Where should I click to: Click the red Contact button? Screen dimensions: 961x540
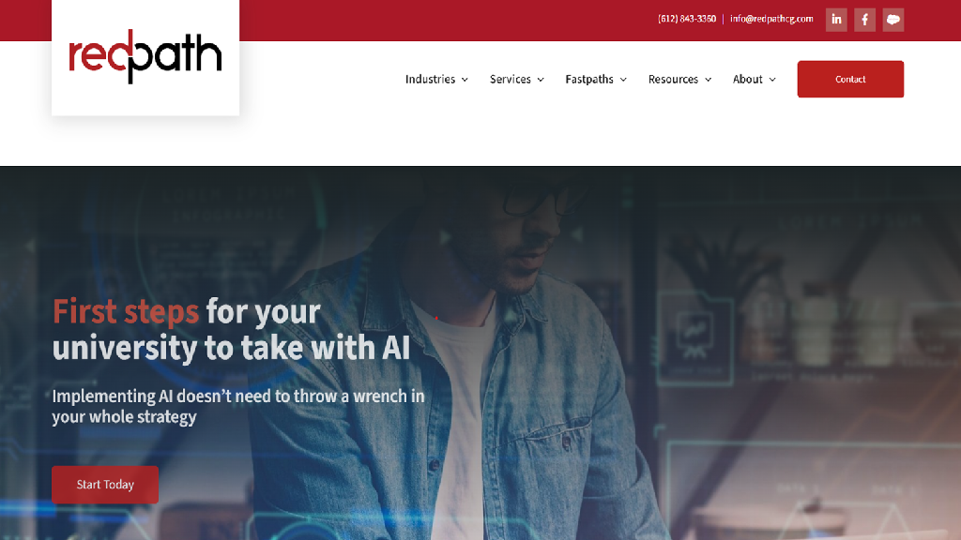point(850,79)
